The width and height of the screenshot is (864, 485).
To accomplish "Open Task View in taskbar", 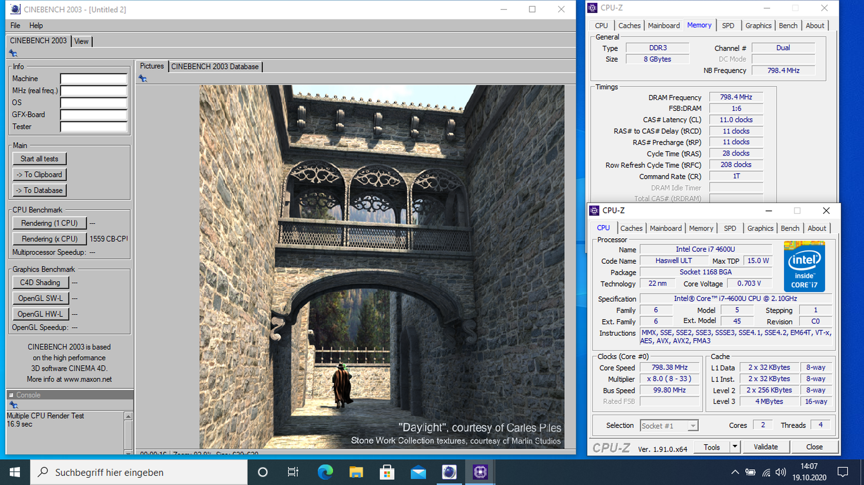I will [x=293, y=472].
